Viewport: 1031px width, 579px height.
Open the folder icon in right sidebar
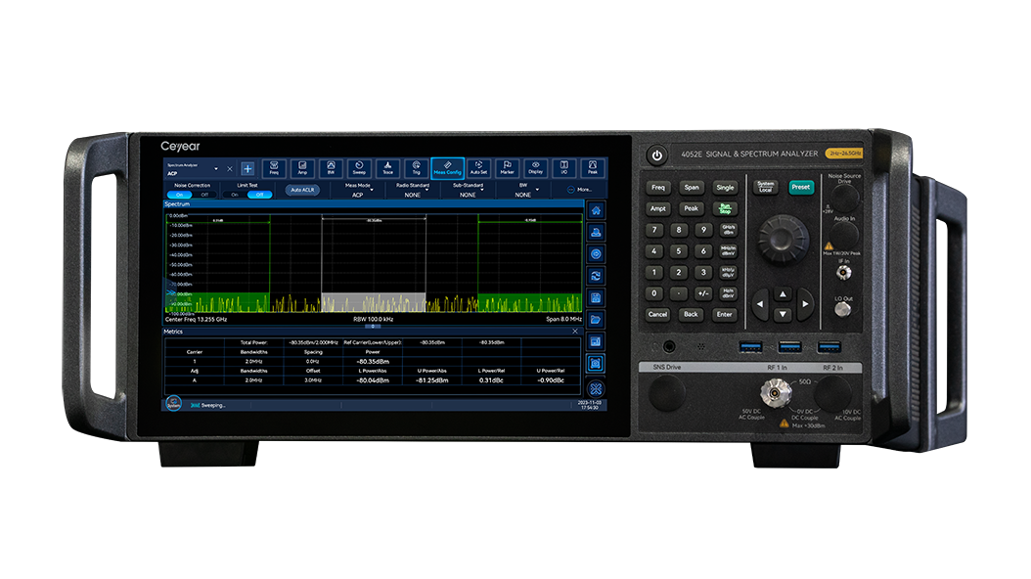tap(596, 319)
